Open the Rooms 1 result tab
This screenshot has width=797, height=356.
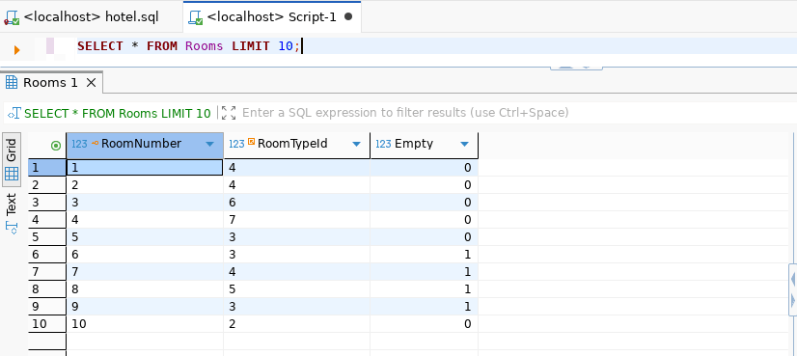click(51, 82)
